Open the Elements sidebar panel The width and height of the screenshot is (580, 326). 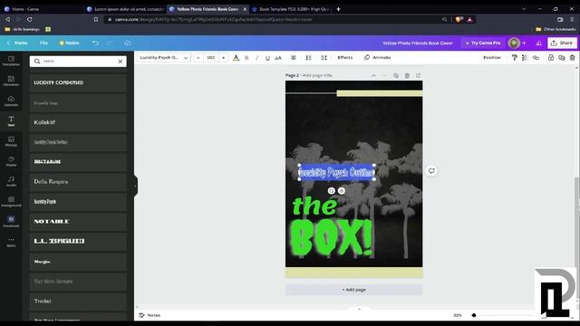pyautogui.click(x=11, y=81)
